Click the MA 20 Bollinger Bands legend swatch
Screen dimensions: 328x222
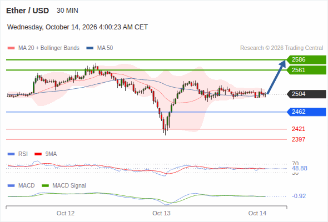(11, 48)
